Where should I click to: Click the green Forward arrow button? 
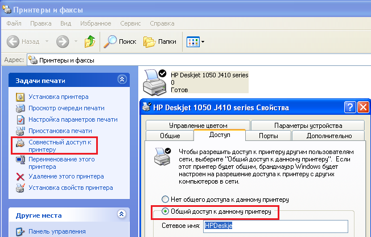click(63, 41)
